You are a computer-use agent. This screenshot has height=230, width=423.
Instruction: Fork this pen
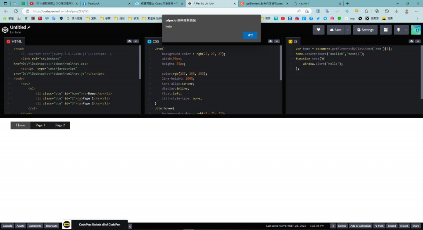[379, 226]
